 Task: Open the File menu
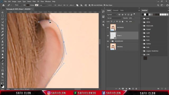5,2
